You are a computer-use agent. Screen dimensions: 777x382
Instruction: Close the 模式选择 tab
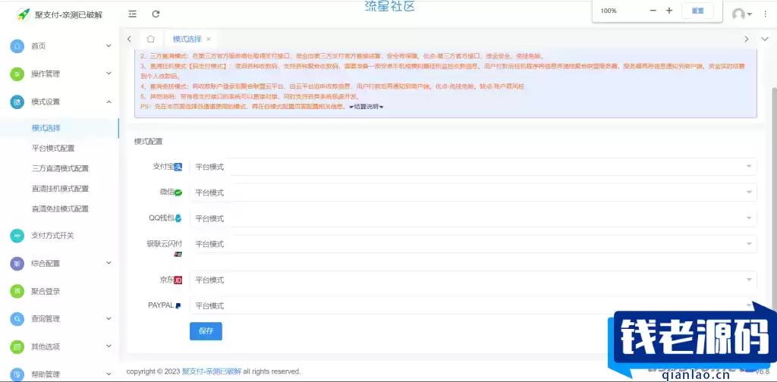209,39
